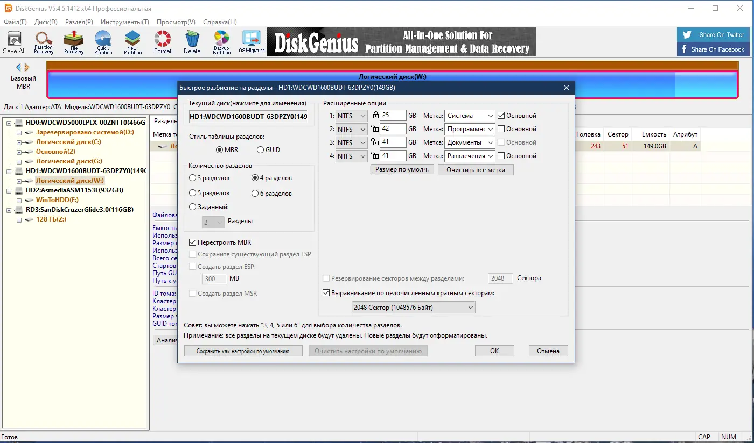Choose the 5 разделов option
Image resolution: width=754 pixels, height=443 pixels.
pos(210,193)
